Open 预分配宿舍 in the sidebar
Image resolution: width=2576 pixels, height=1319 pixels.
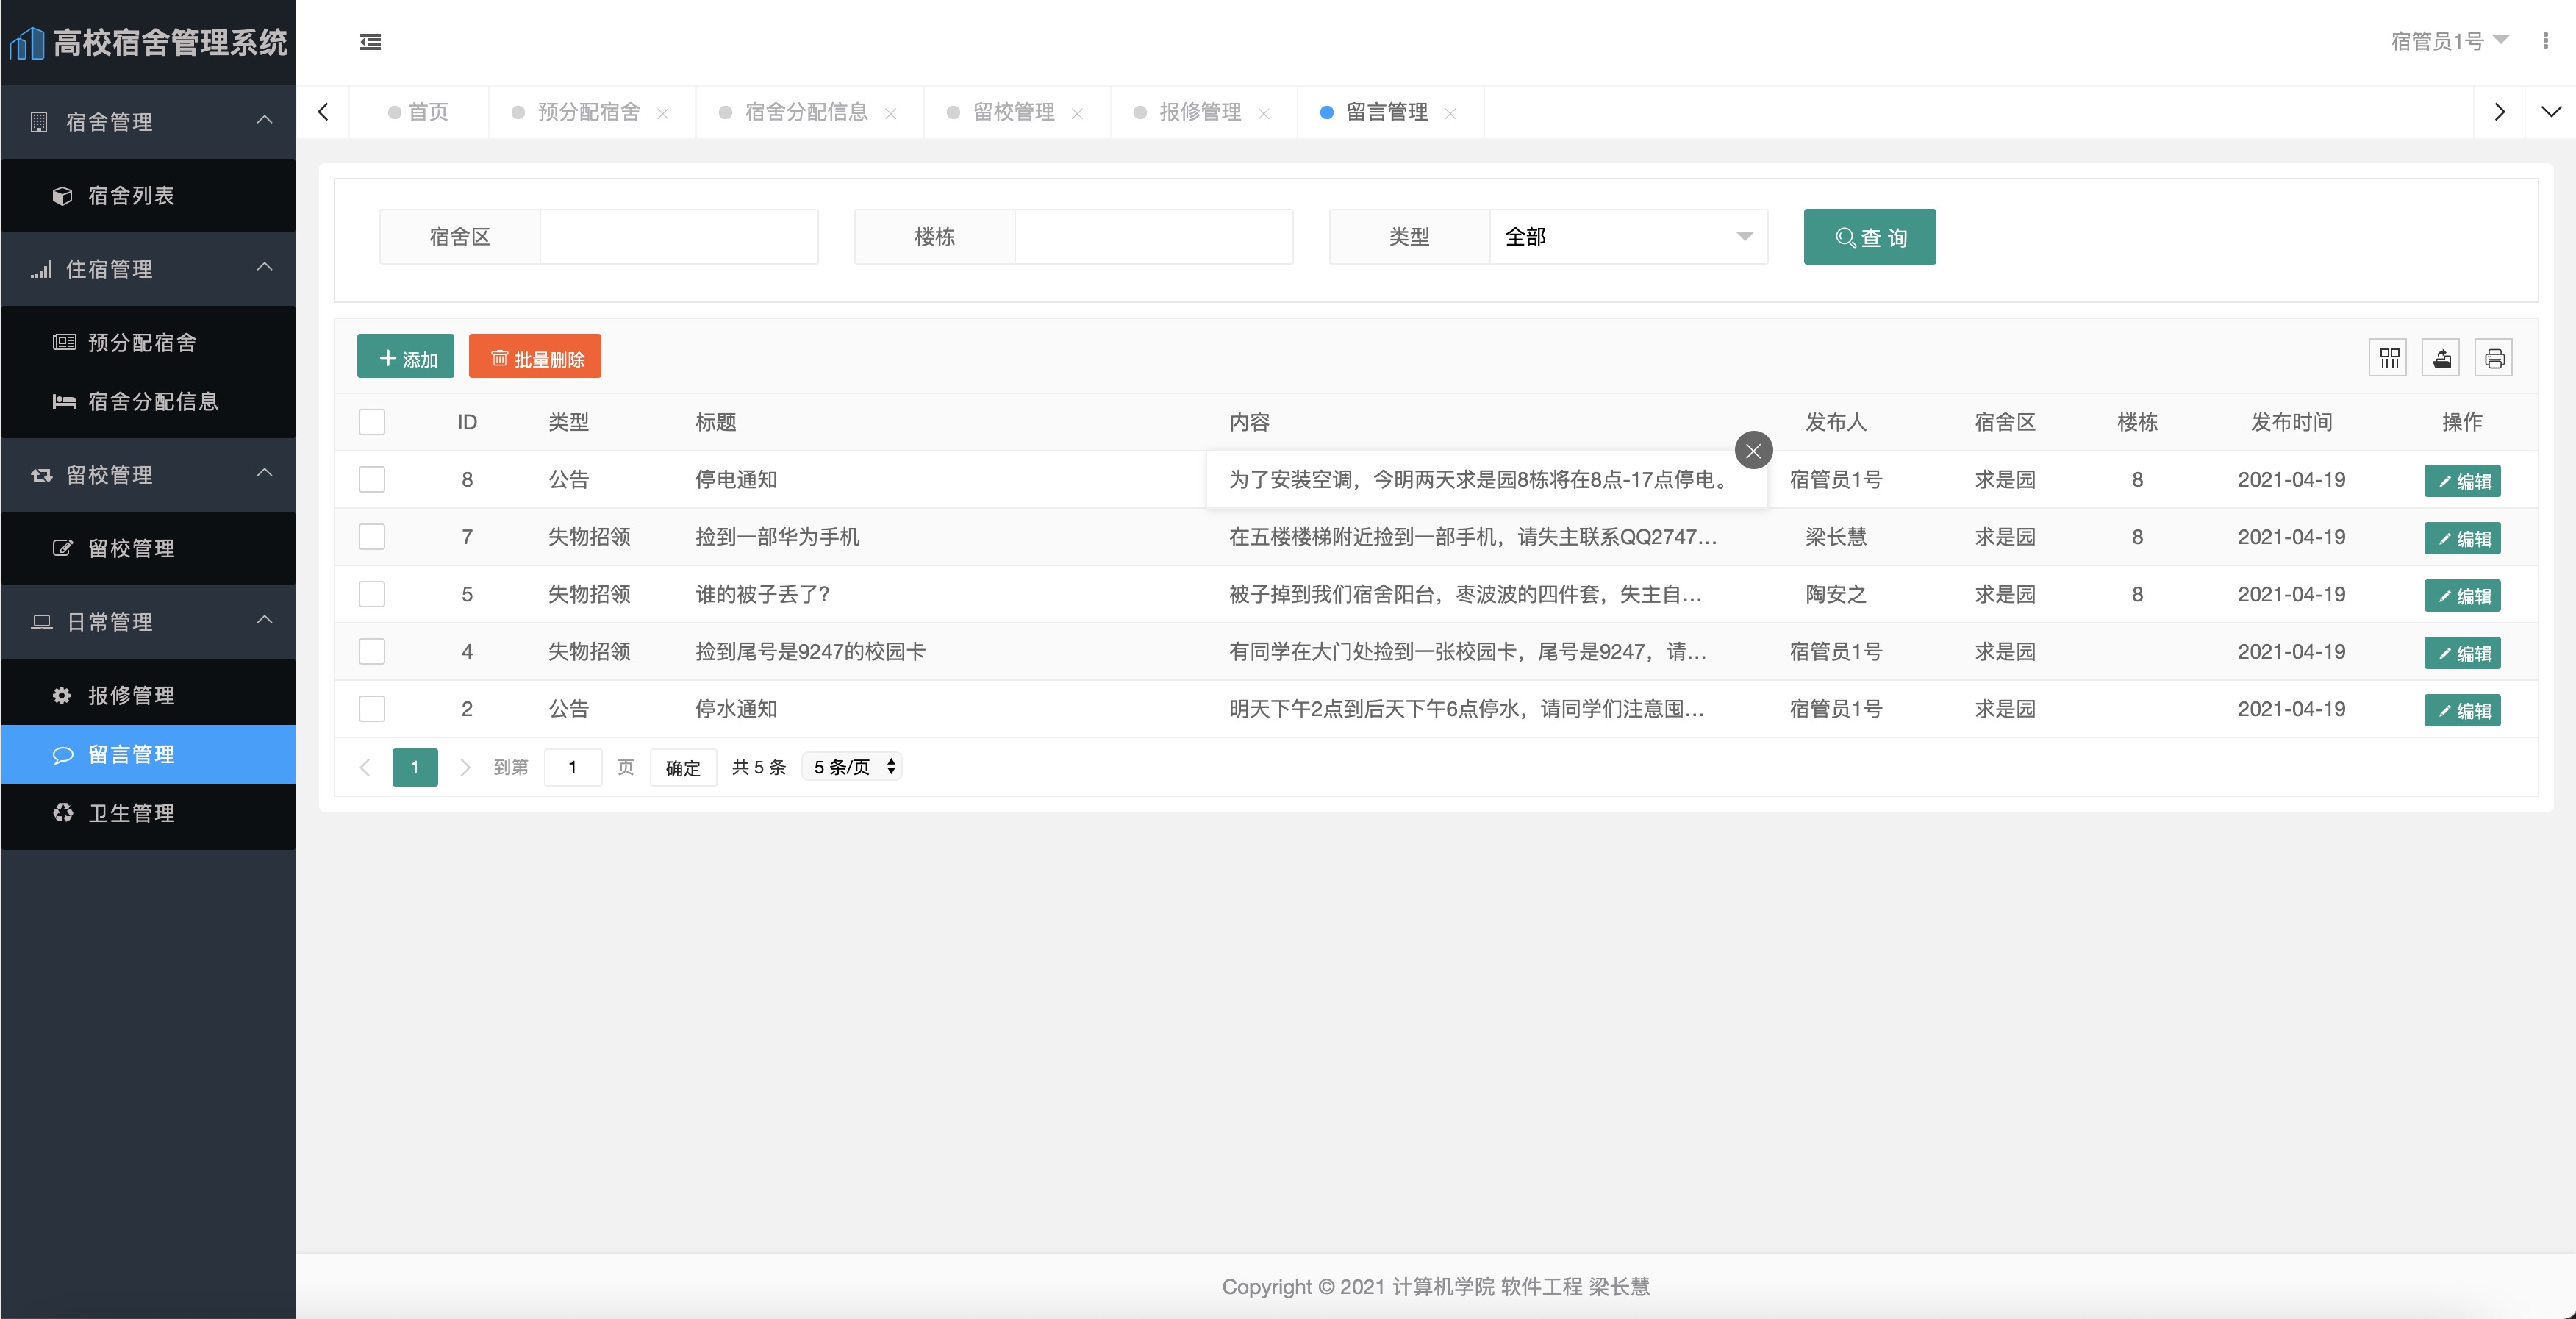click(148, 343)
